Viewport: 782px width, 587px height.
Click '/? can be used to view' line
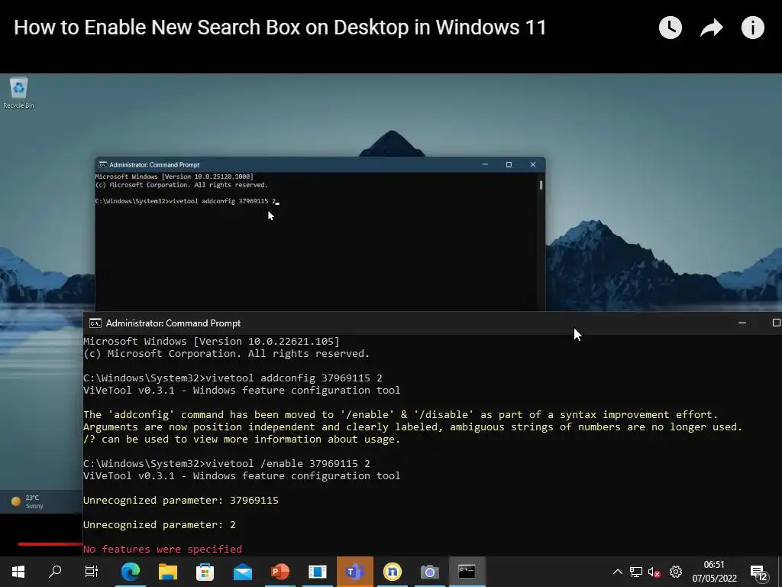coord(241,439)
